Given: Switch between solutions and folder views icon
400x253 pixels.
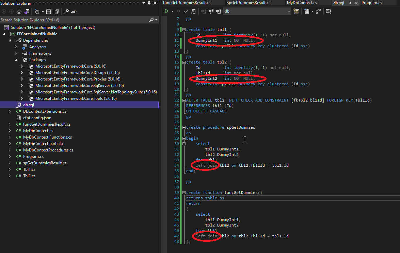Looking at the screenshot, I should (27, 12).
